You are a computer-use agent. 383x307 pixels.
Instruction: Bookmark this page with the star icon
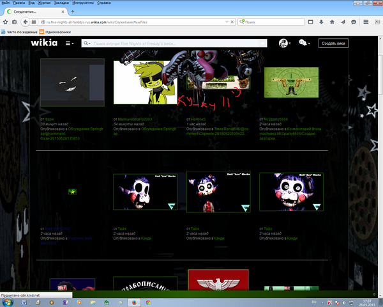5,22
